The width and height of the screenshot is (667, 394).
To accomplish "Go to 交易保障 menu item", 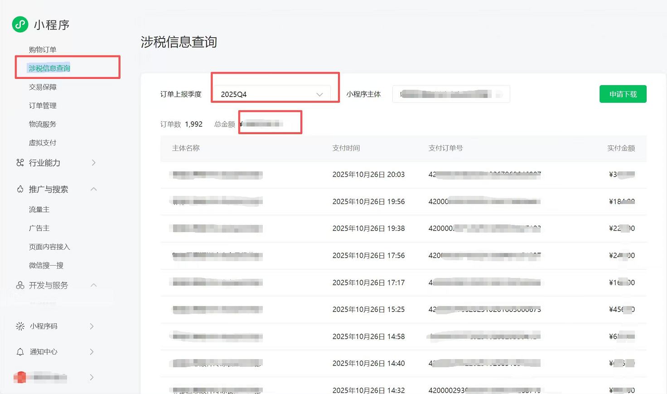I will click(x=43, y=87).
